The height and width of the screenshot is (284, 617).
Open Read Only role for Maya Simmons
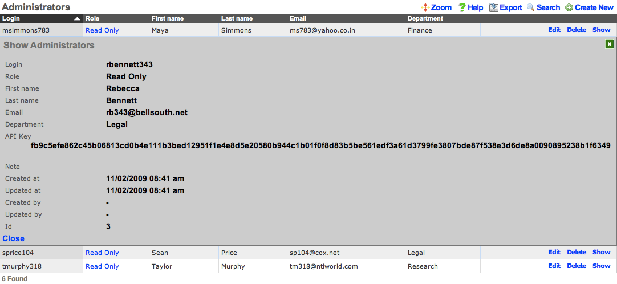(x=102, y=30)
